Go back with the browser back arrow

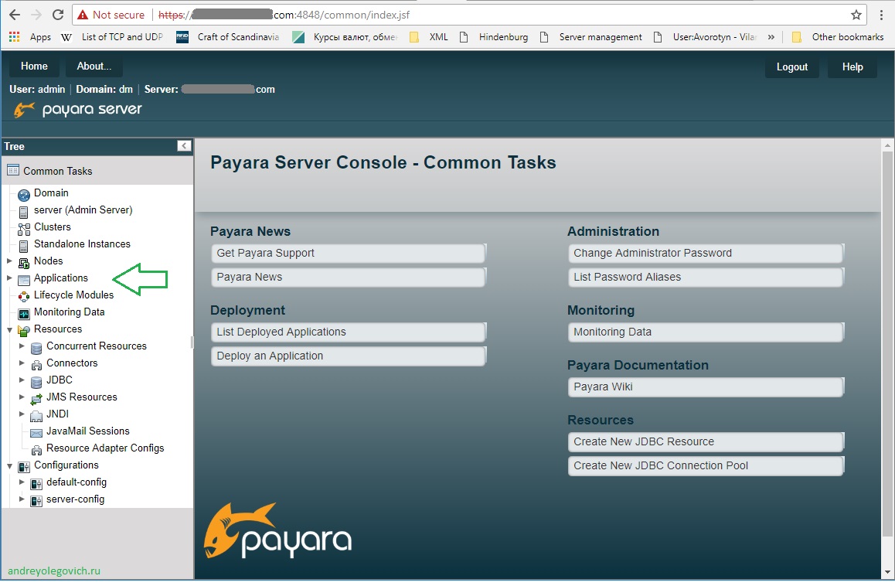tap(15, 15)
